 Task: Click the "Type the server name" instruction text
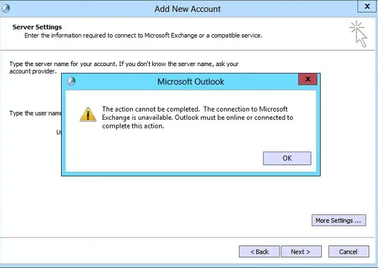coord(124,68)
